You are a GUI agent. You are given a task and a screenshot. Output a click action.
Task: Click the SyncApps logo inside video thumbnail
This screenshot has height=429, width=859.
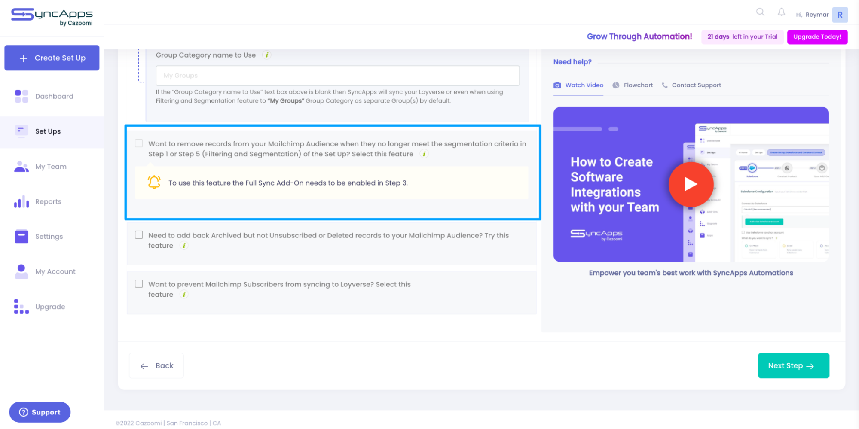[x=596, y=235]
